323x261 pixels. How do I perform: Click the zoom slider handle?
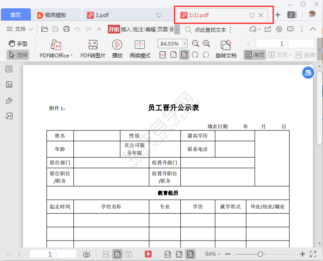(x=260, y=254)
